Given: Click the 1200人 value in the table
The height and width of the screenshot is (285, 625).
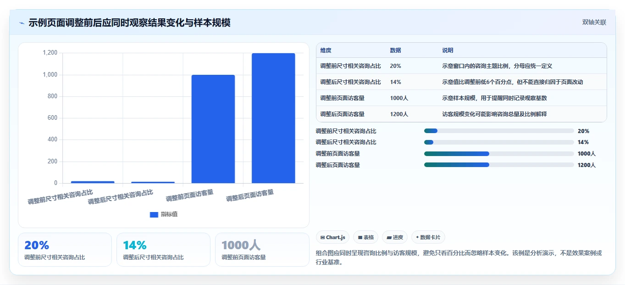Looking at the screenshot, I should [399, 114].
